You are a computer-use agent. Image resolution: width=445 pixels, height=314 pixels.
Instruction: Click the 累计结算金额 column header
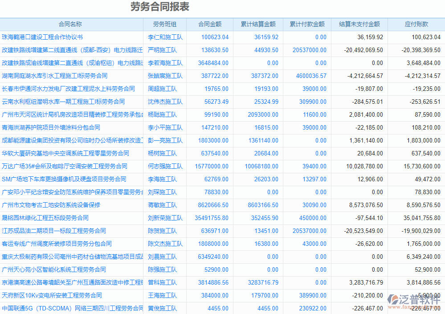click(257, 24)
